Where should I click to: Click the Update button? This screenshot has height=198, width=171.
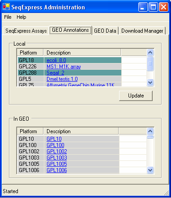(x=136, y=96)
